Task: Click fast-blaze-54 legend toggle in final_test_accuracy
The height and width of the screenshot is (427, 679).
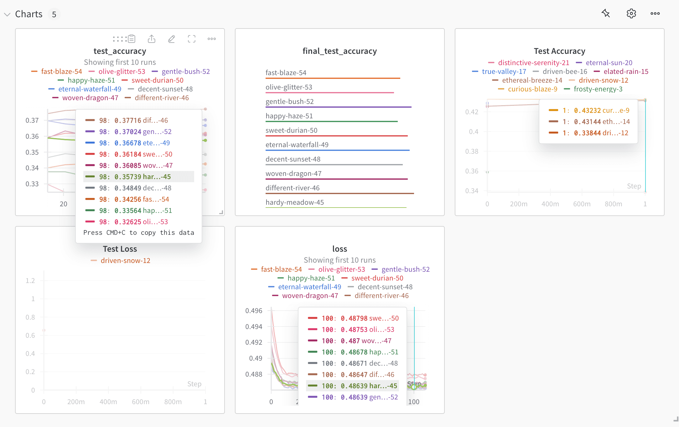Action: point(286,73)
